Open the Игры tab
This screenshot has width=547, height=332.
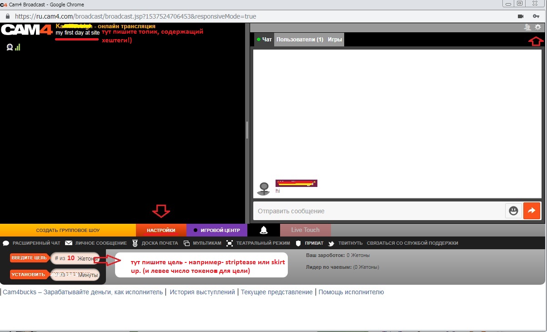pos(335,40)
